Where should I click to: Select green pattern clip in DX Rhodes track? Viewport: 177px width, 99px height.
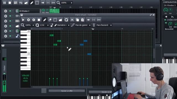[x=54, y=11]
